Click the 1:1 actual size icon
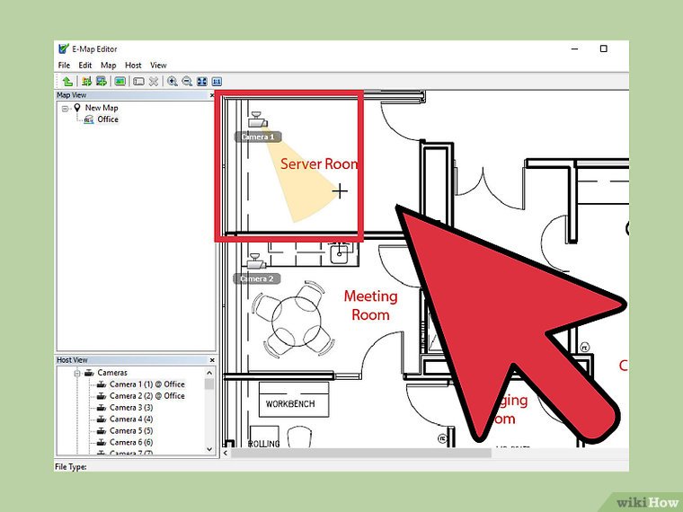Screen dimensions: 683x512 tap(216, 81)
